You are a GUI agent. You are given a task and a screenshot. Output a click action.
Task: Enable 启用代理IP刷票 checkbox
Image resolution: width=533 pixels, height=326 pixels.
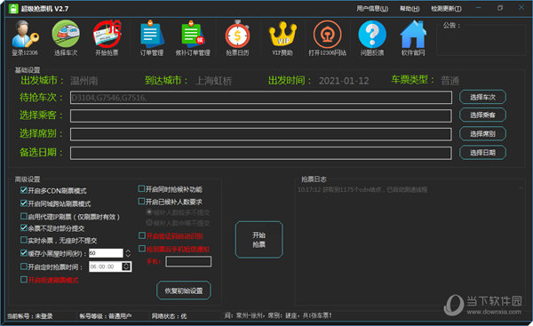(23, 216)
